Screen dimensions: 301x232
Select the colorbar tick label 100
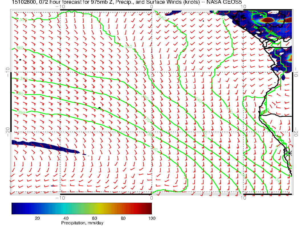151,218
